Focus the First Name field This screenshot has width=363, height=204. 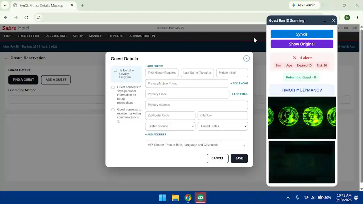(162, 73)
